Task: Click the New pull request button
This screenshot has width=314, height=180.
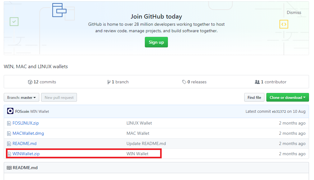Action: click(x=59, y=97)
